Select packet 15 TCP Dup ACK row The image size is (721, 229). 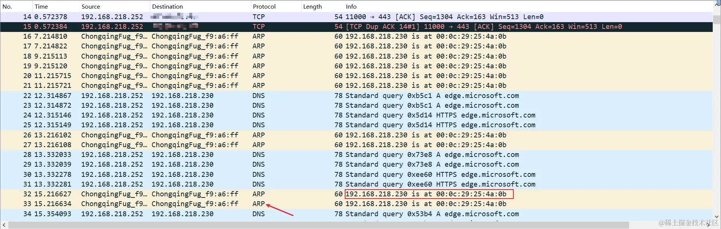tap(356, 27)
